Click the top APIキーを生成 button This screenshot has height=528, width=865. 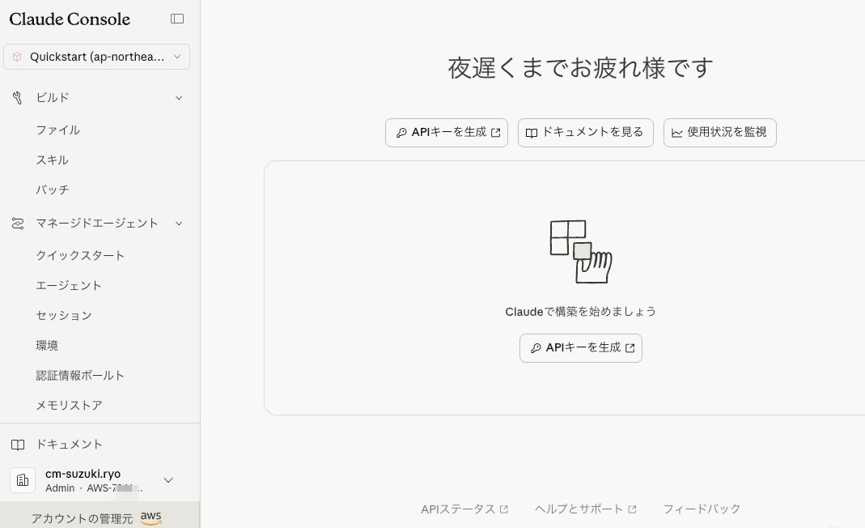[447, 133]
